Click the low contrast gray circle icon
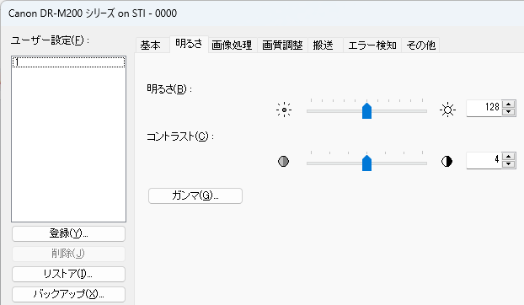The width and height of the screenshot is (524, 305). (283, 162)
